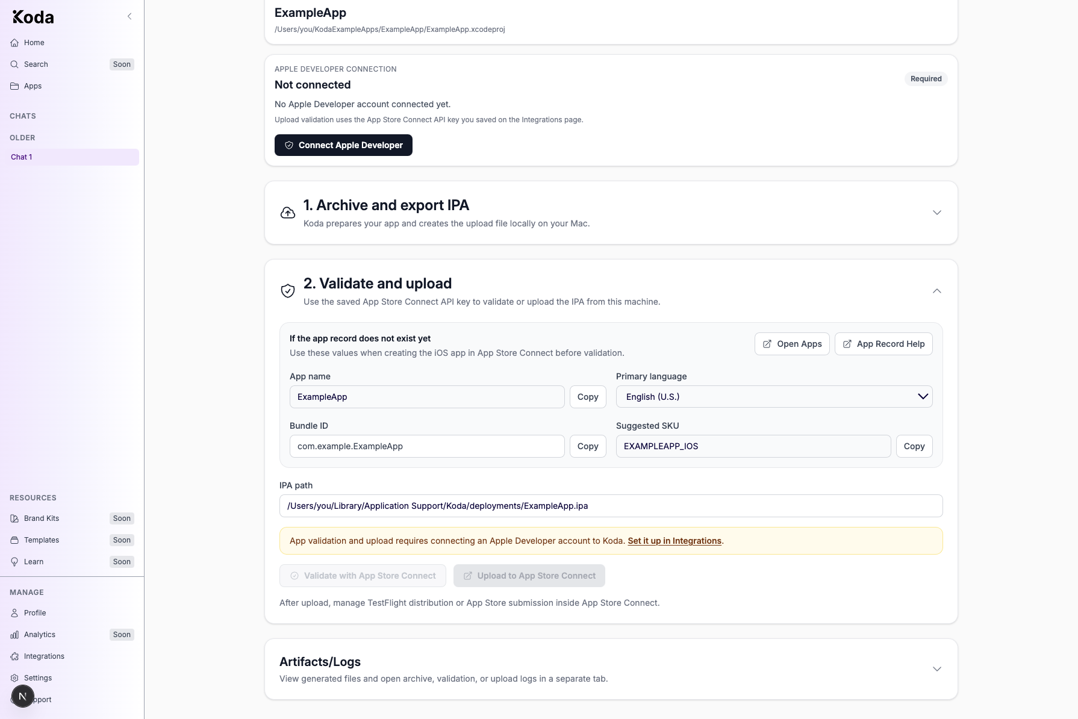Click the App Record Help button

point(883,344)
